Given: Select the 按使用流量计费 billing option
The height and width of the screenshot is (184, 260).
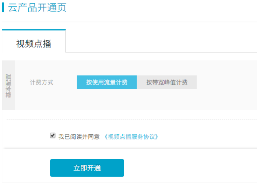Looking at the screenshot, I should pos(107,82).
